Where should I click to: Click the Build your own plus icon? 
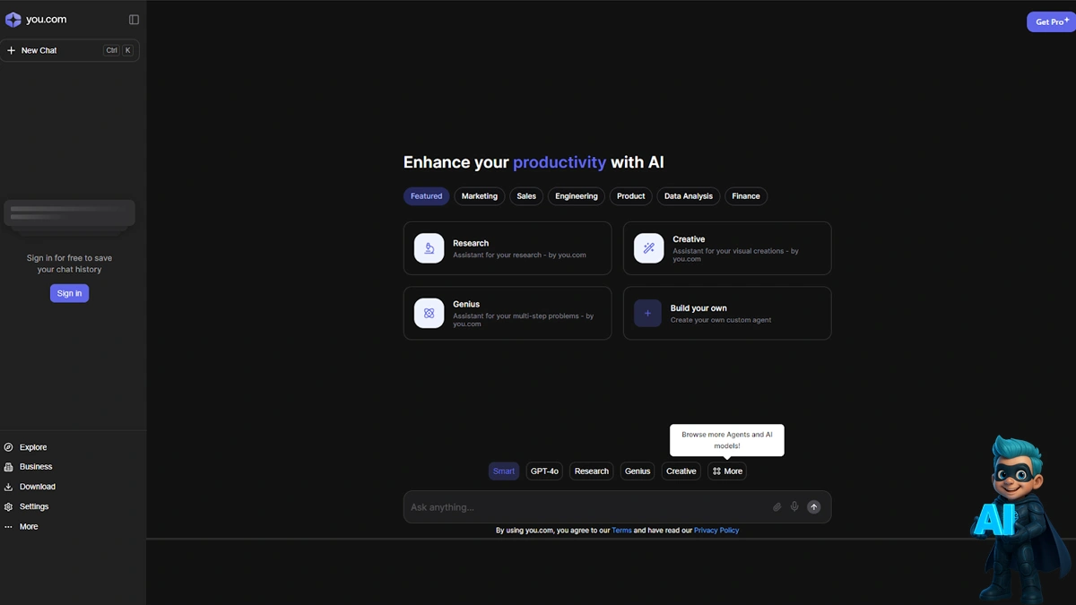647,314
